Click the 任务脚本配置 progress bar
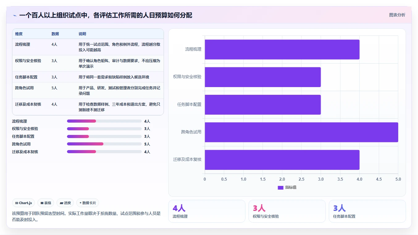The height and width of the screenshot is (235, 418). point(104,136)
